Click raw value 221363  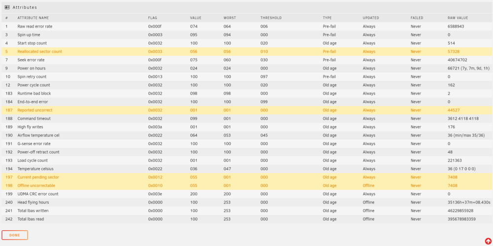coord(455,160)
